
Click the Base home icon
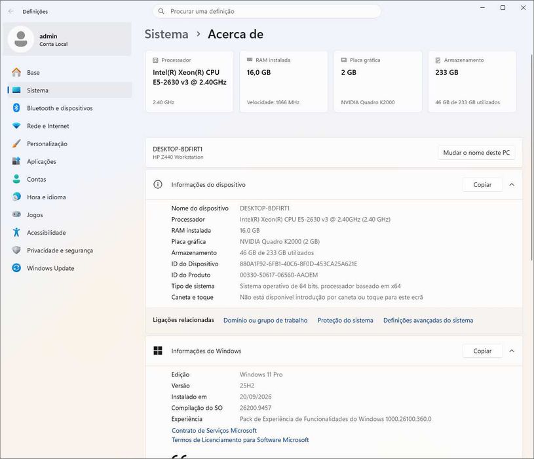coord(16,72)
